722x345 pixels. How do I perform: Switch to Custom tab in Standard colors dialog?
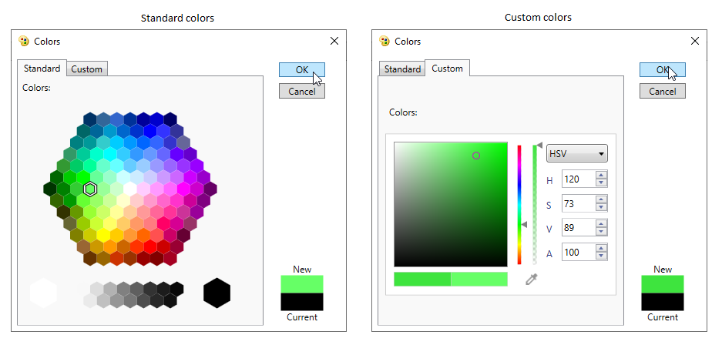[x=86, y=69]
